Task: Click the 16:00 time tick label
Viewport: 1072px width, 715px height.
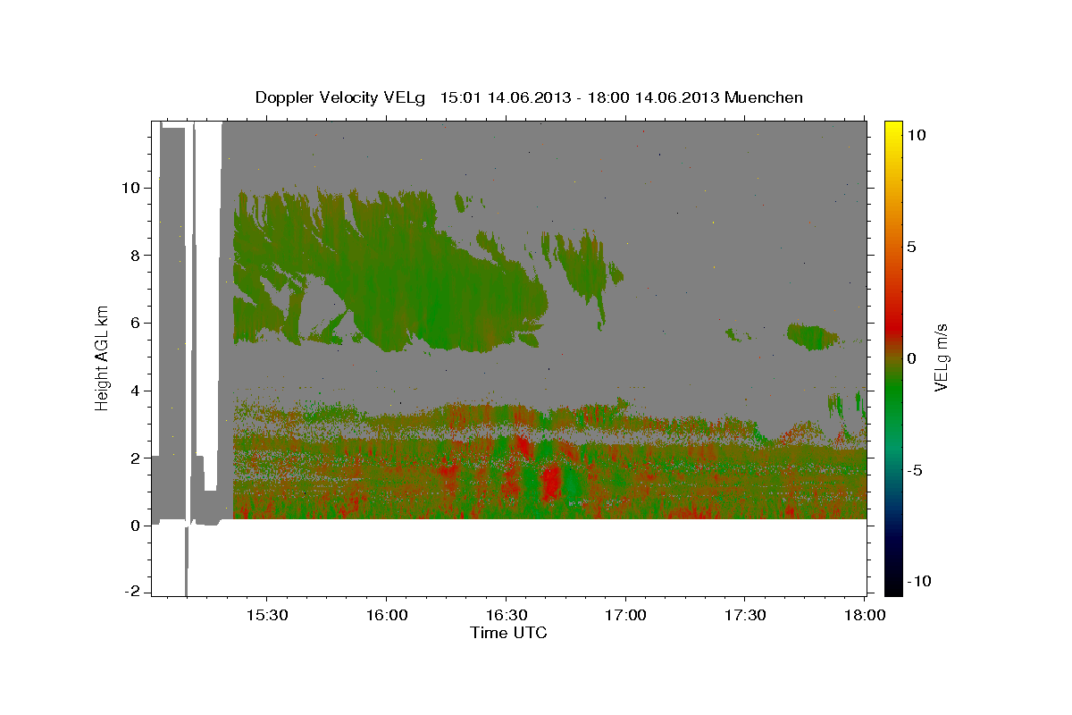Action: [x=386, y=616]
